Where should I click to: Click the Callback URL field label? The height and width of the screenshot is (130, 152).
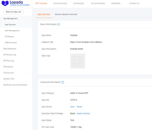coord(48,42)
